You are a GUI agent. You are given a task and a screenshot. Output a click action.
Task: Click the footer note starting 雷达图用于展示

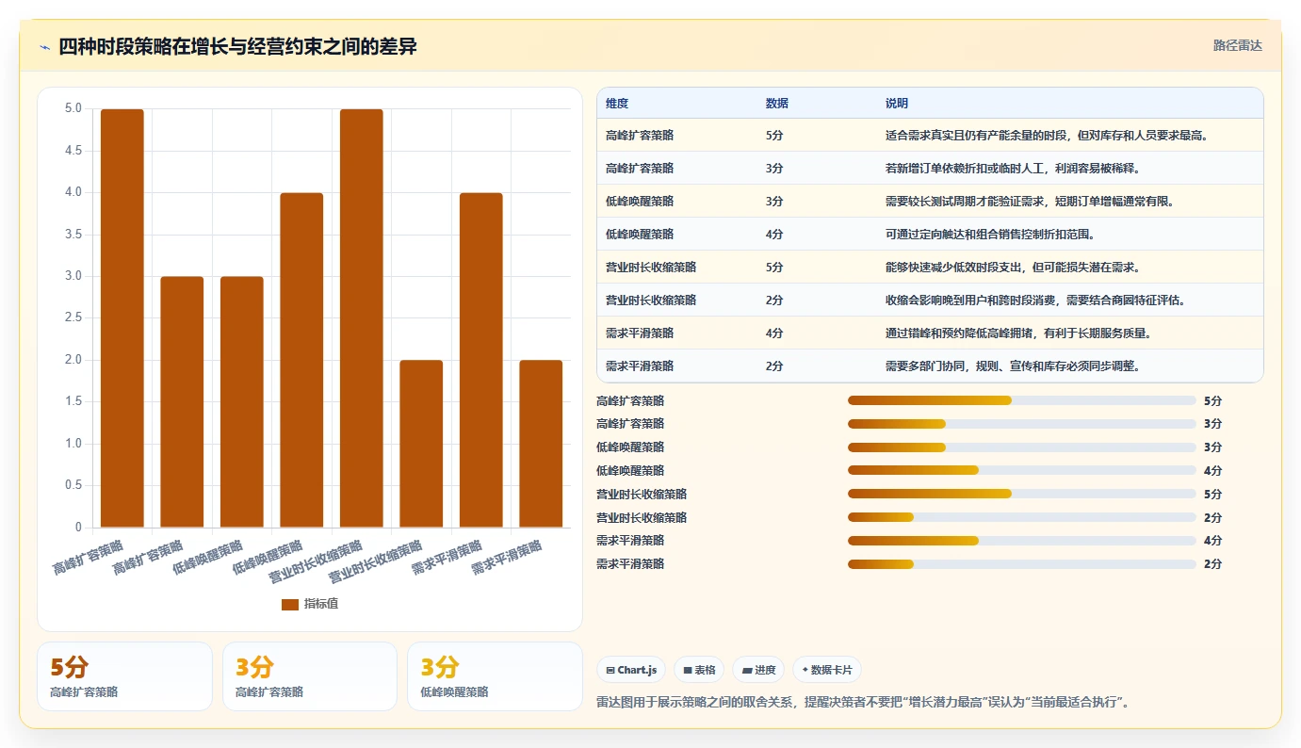pyautogui.click(x=863, y=703)
